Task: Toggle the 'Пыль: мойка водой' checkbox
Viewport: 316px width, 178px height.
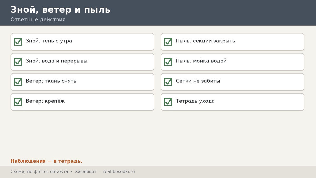Action: coord(168,62)
